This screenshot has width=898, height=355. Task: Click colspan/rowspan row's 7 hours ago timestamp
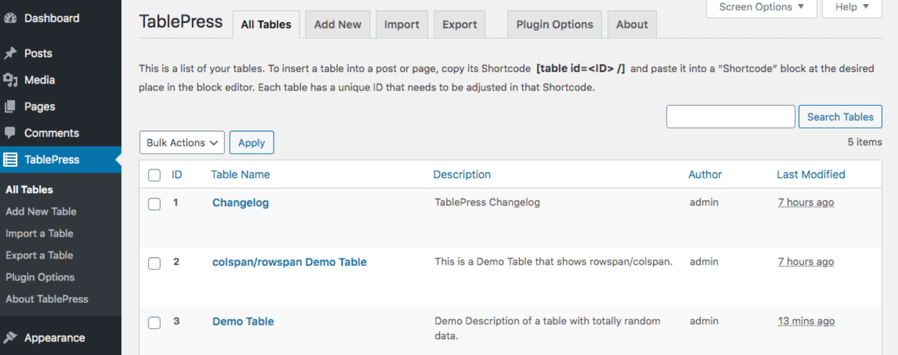[x=806, y=262]
